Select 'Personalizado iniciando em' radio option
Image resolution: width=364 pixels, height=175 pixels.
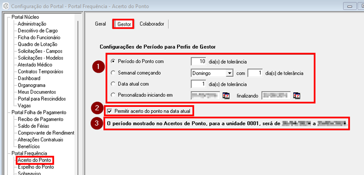[113, 95]
